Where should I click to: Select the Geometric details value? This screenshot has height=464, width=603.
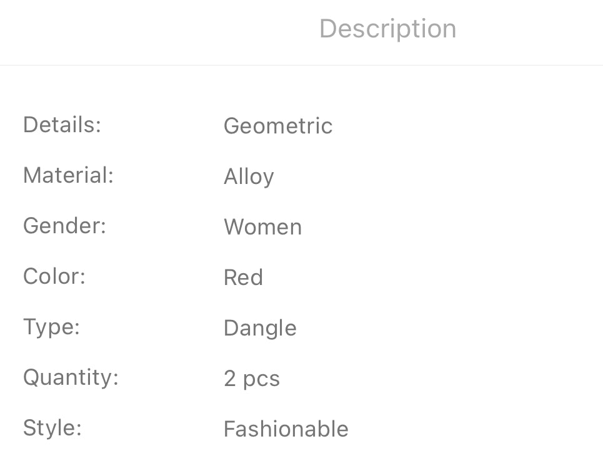[x=278, y=126]
